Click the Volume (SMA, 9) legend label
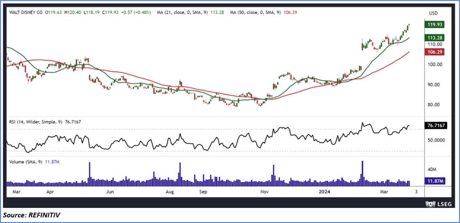 [25, 162]
